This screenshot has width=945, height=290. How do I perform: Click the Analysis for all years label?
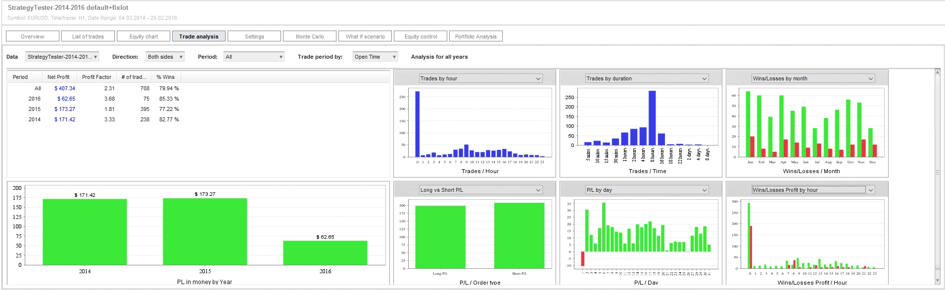pyautogui.click(x=439, y=57)
